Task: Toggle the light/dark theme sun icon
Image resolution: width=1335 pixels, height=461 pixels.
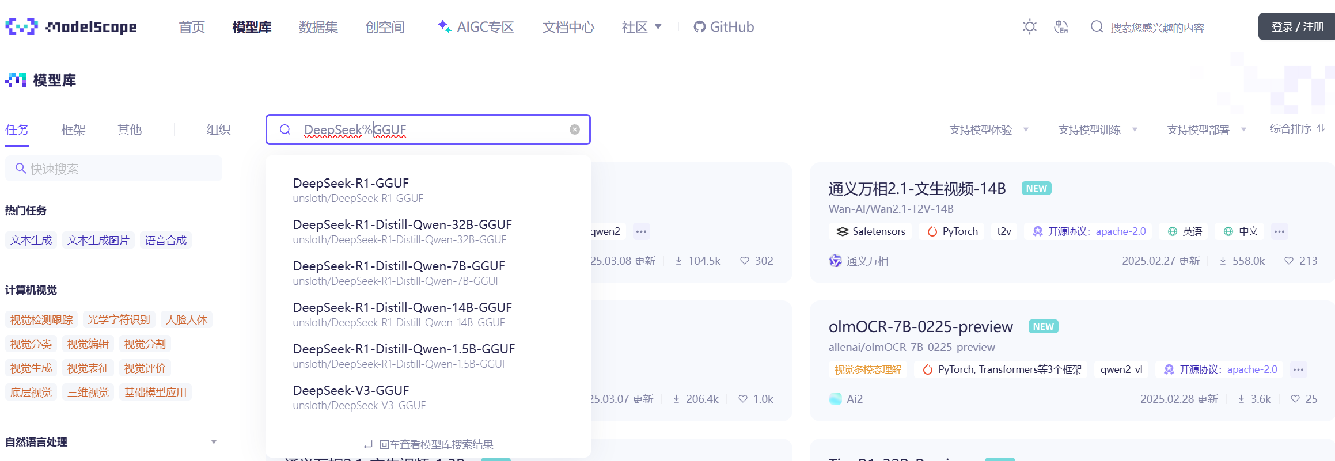Action: [x=1030, y=26]
